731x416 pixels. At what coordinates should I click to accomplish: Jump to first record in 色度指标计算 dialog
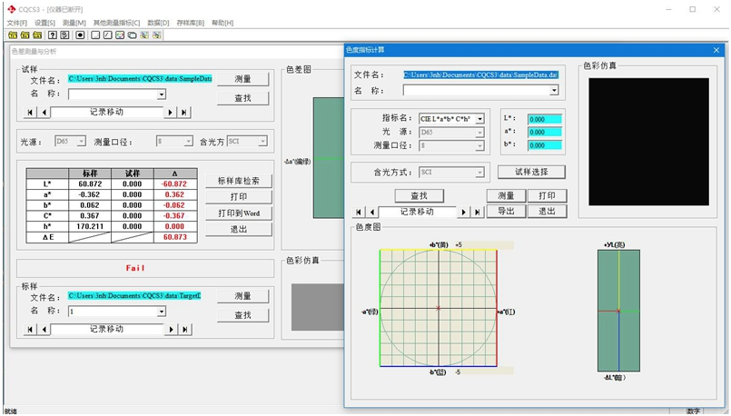coord(359,212)
